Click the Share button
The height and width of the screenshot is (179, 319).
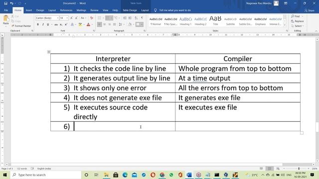pyautogui.click(x=309, y=10)
